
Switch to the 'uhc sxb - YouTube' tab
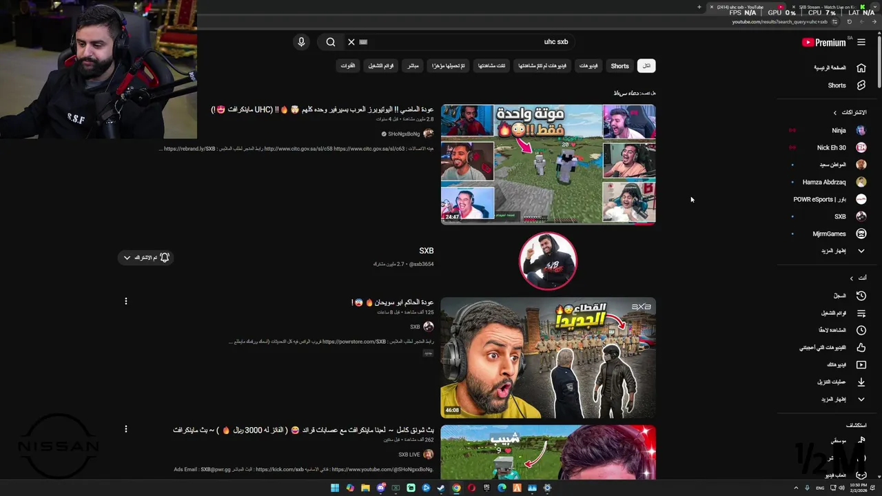tap(745, 7)
